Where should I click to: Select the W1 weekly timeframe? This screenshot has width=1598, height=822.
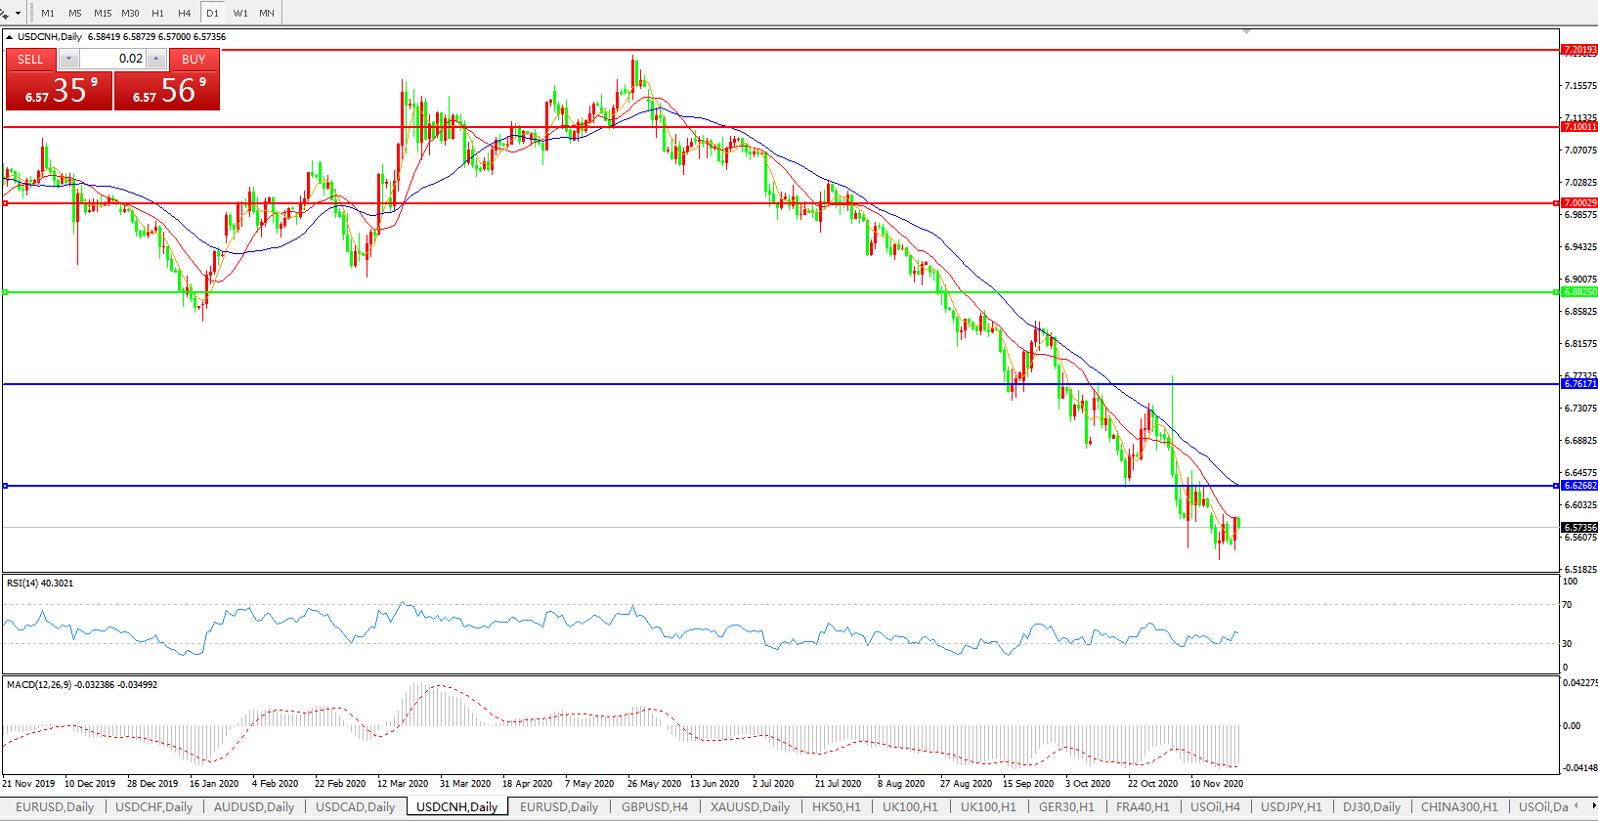click(240, 13)
